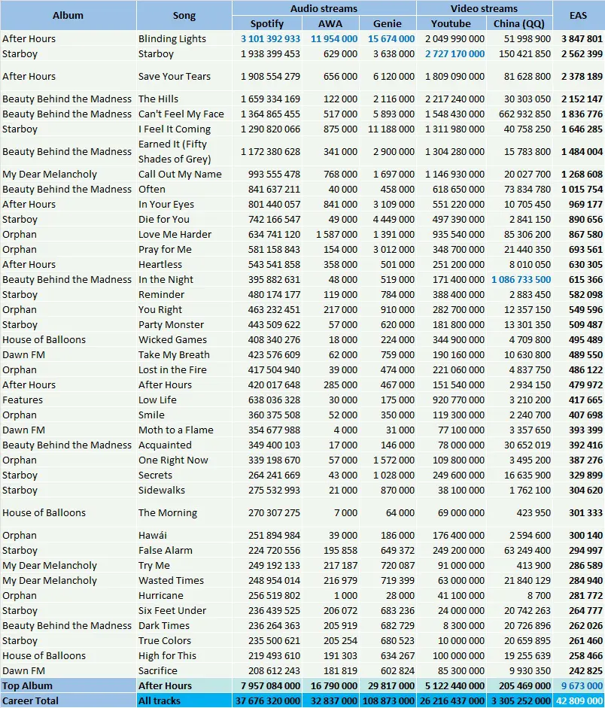This screenshot has width=605, height=708.
Task: Click Moth to a Flame cell
Action: 184,430
